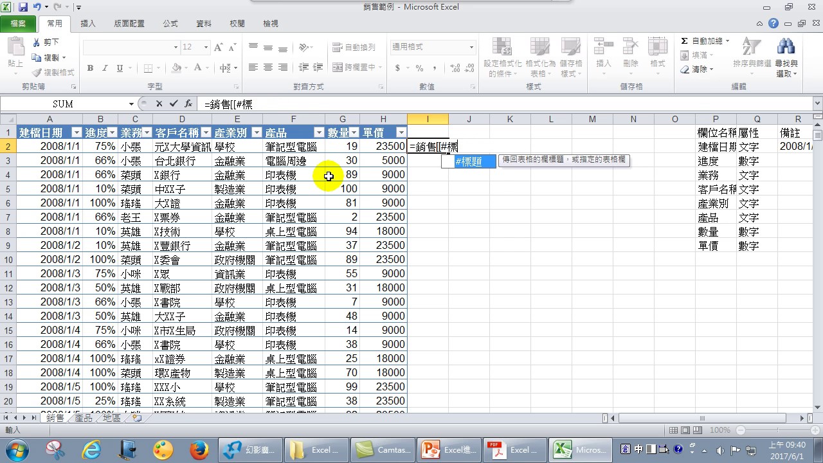Viewport: 823px width, 463px height.
Task: Click the Cut scissors icon
Action: click(37, 42)
